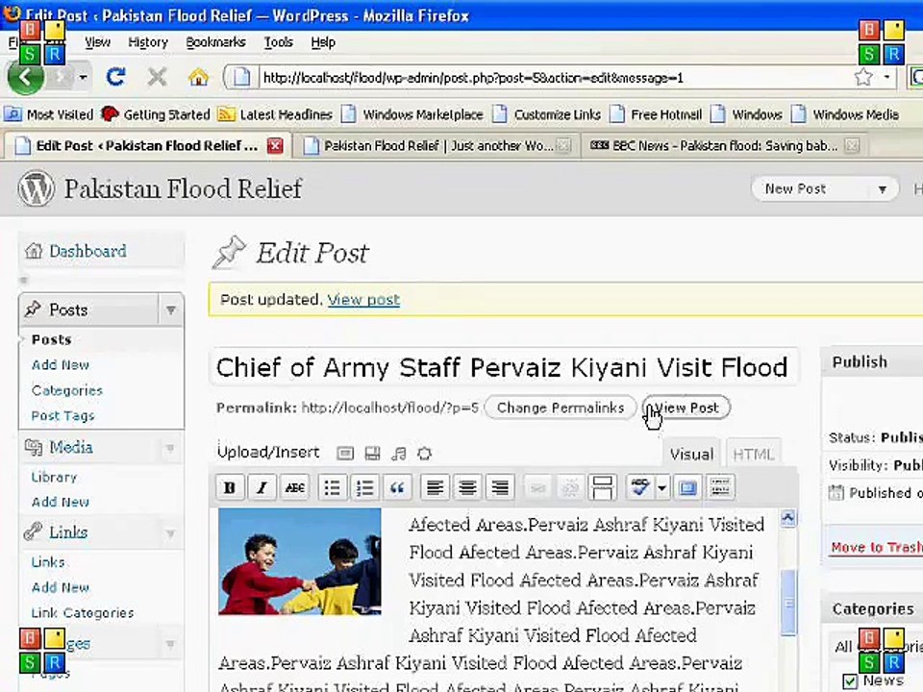The width and height of the screenshot is (923, 692).
Task: Apply Strikethrough (ABC) formatting
Action: (295, 488)
